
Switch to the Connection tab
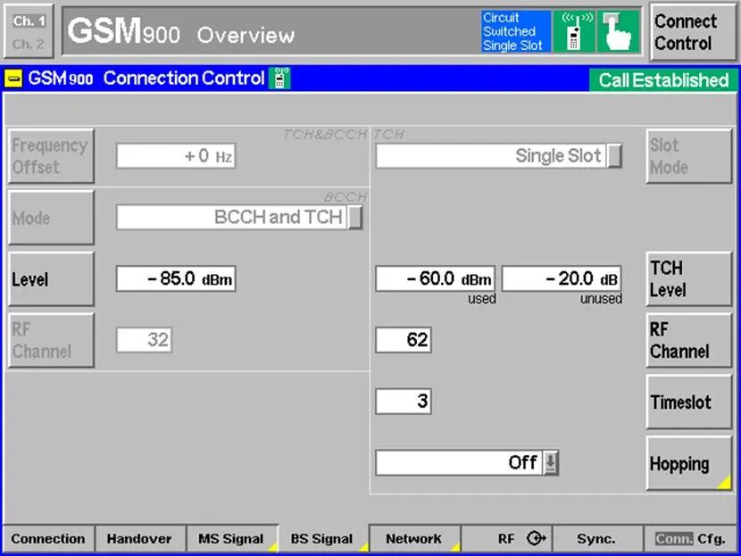[48, 538]
